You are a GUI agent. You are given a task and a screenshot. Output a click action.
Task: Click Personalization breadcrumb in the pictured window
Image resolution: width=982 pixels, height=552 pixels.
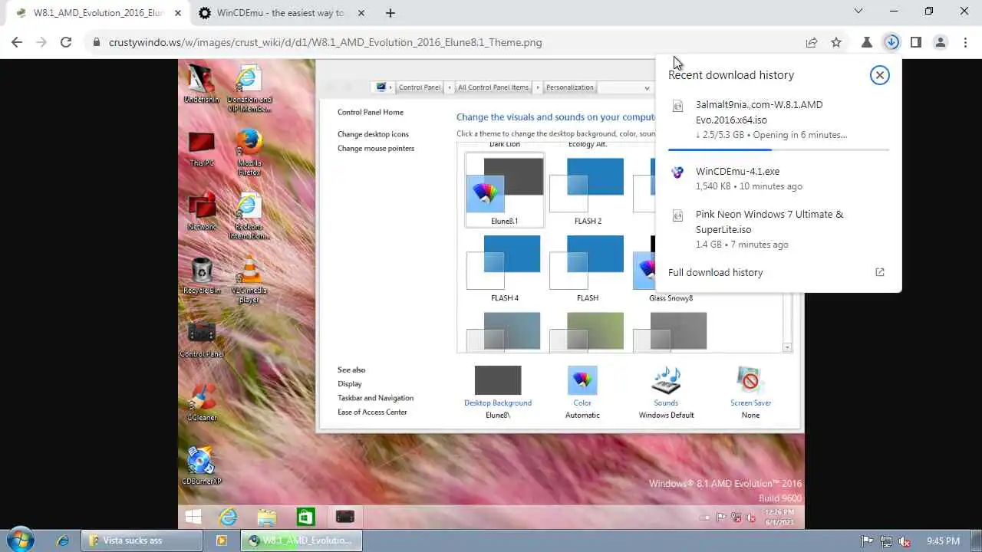point(569,87)
